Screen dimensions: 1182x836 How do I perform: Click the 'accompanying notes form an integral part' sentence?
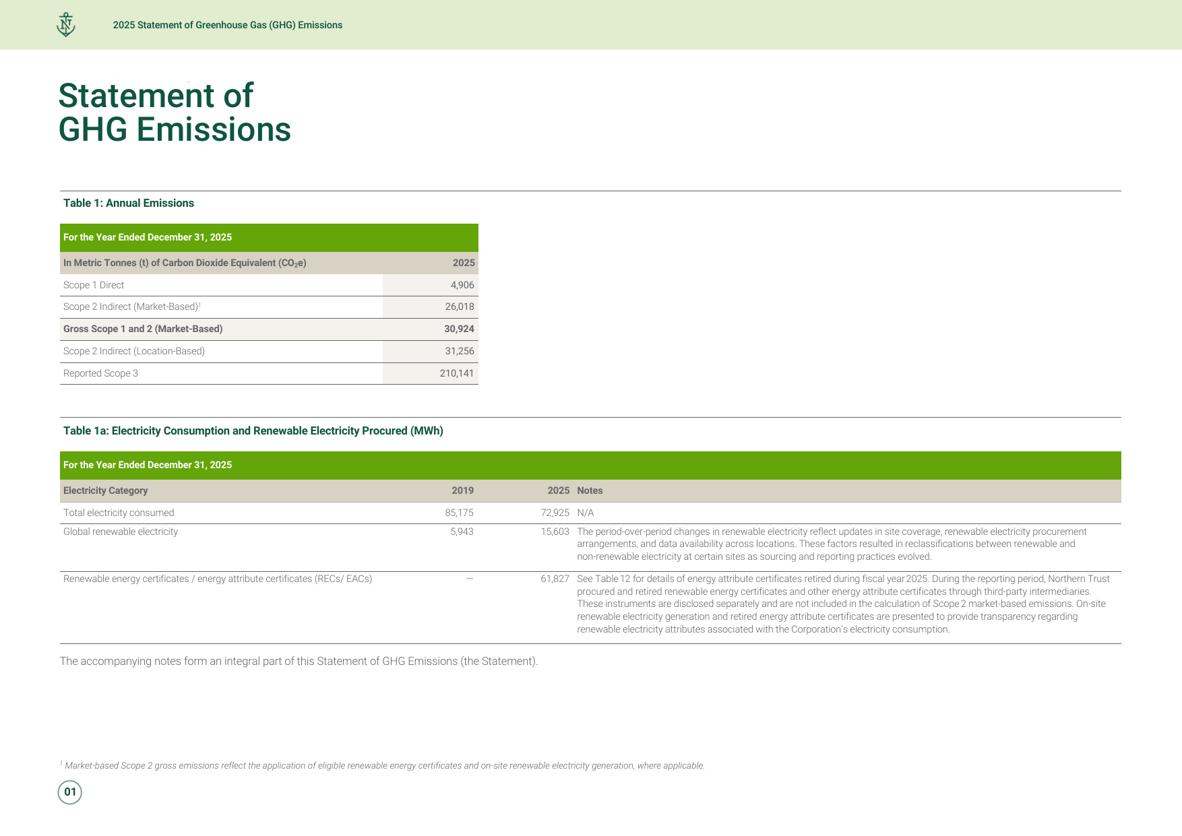tap(299, 662)
